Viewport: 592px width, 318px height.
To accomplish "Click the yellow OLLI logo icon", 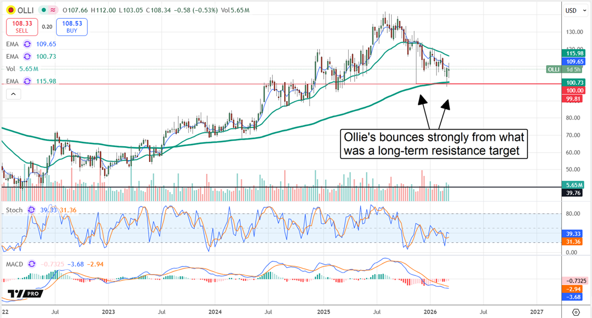I will (x=10, y=10).
